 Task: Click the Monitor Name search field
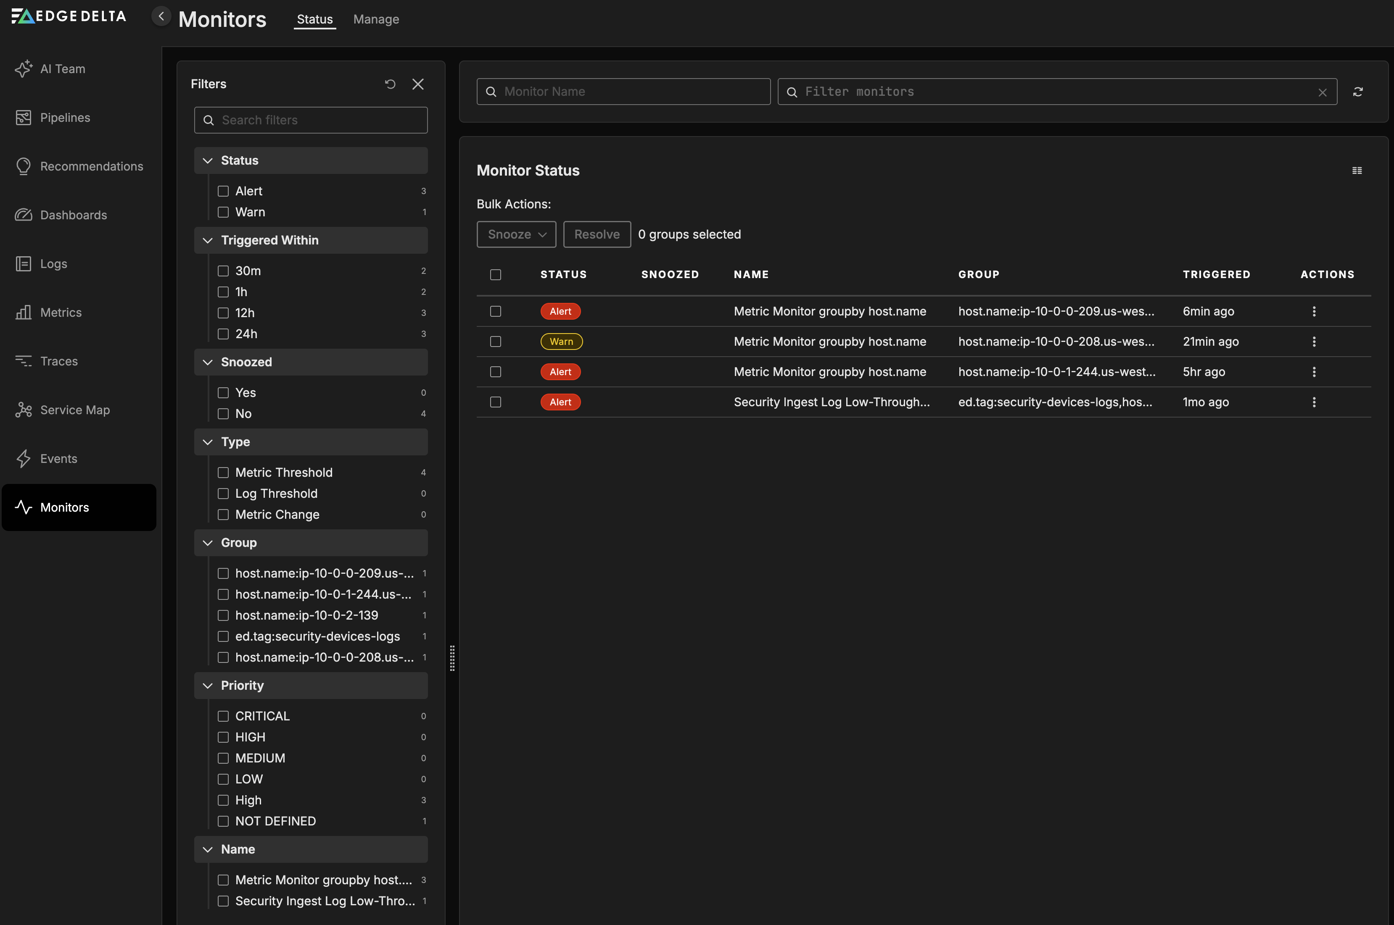(x=624, y=92)
